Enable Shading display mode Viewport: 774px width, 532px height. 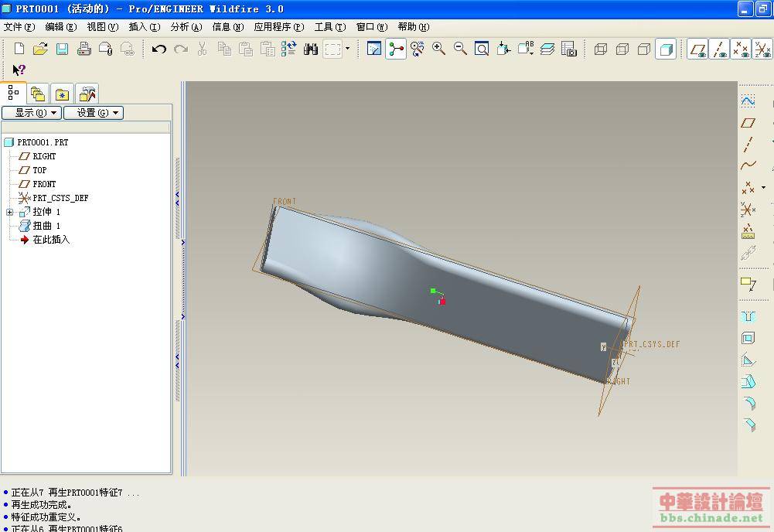665,49
